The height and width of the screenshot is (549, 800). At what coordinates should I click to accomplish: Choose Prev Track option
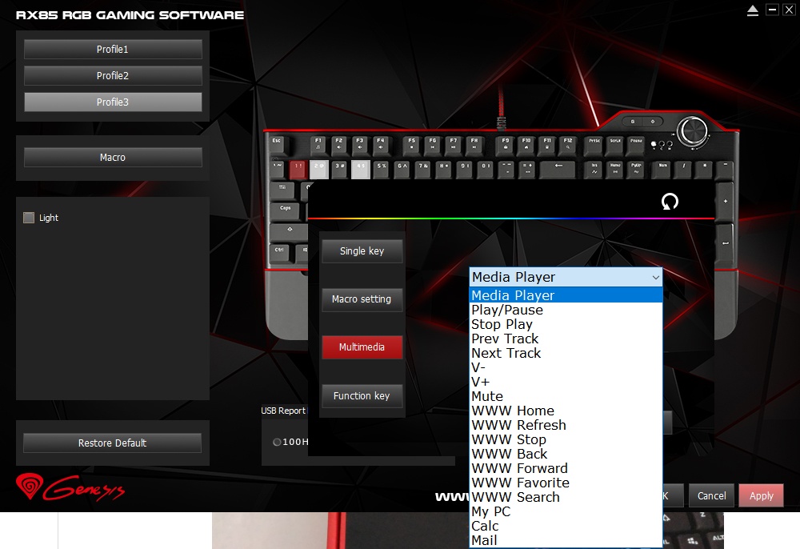click(x=566, y=339)
